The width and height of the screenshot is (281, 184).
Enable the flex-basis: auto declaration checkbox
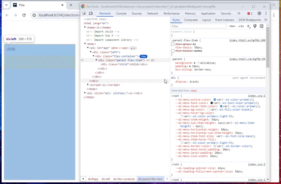173,51
